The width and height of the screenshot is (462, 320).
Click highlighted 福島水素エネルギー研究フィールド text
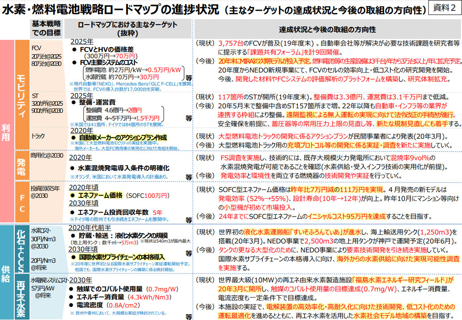tap(403, 280)
